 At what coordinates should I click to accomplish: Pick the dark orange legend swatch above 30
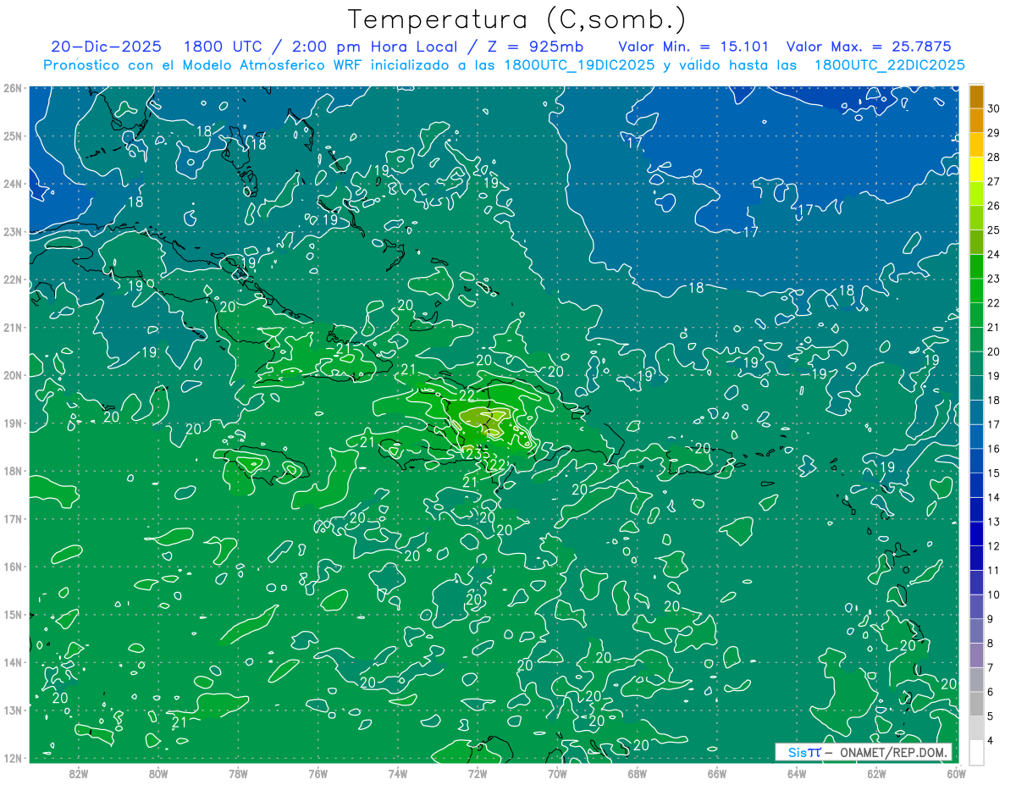[x=976, y=97]
